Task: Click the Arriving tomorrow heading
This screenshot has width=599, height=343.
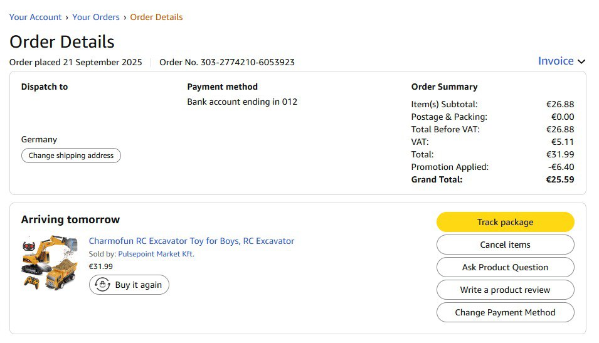Action: pyautogui.click(x=70, y=219)
